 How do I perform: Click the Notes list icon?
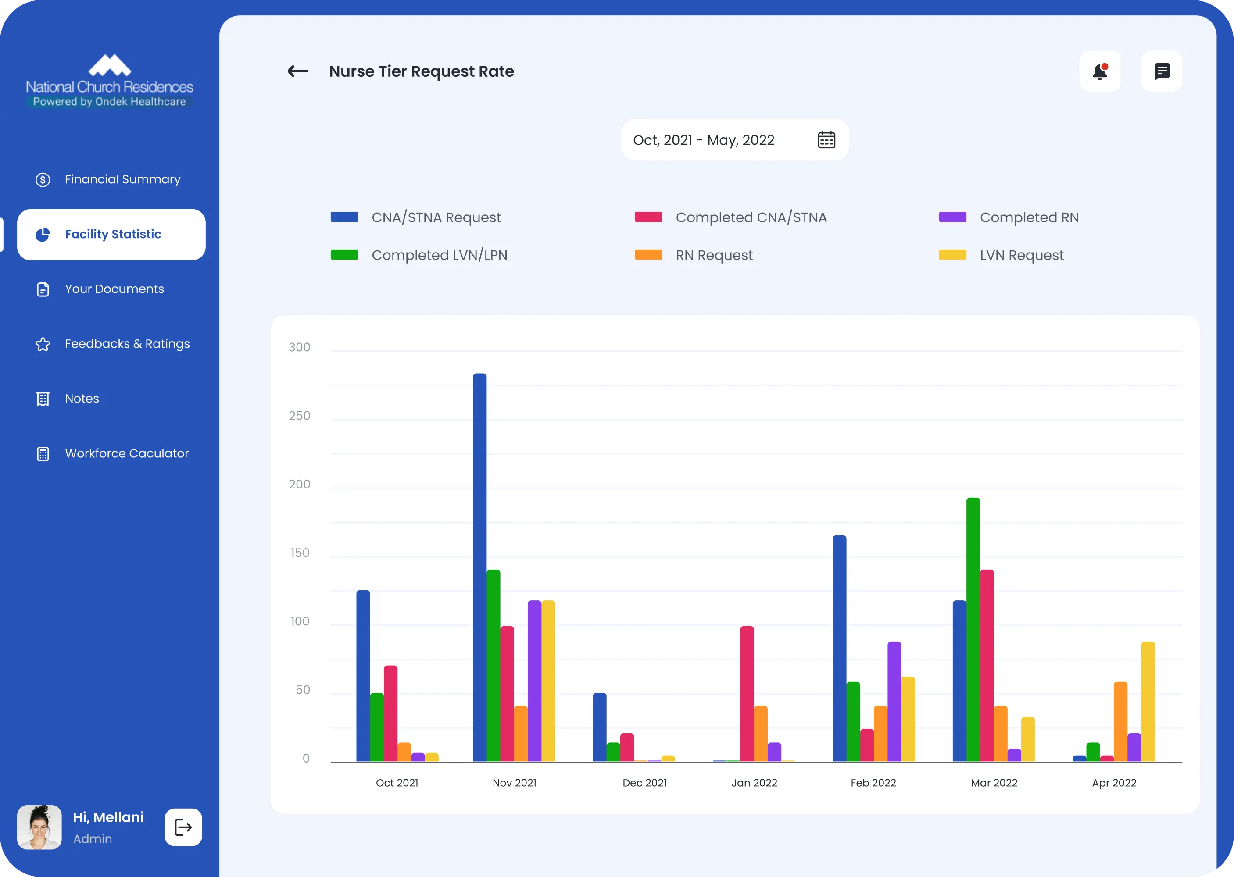43,399
